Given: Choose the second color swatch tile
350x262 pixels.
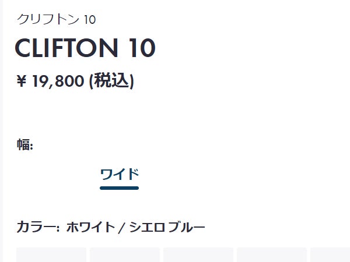Looking at the screenshot, I should tap(125, 255).
